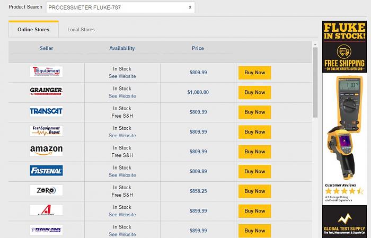This screenshot has width=371, height=238.
Task: Buy Now from Techni-Tool
Action: point(254,231)
